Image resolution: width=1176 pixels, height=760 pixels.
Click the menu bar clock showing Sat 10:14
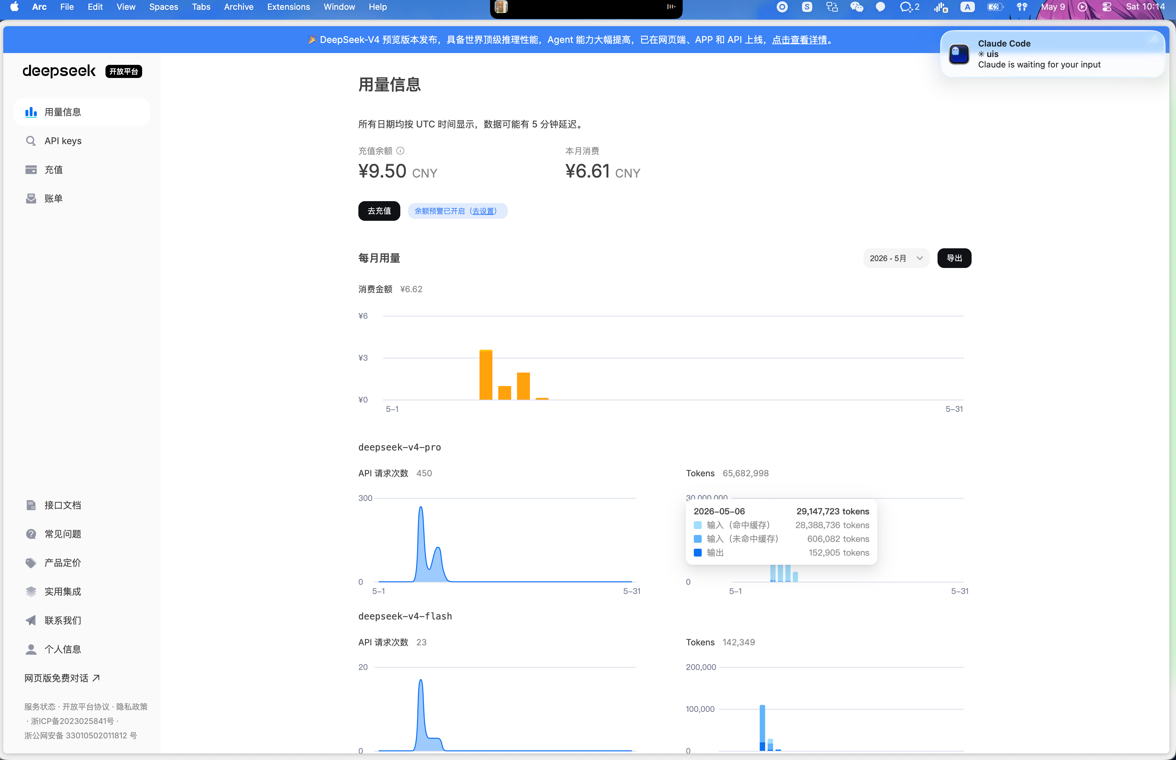coord(1145,7)
